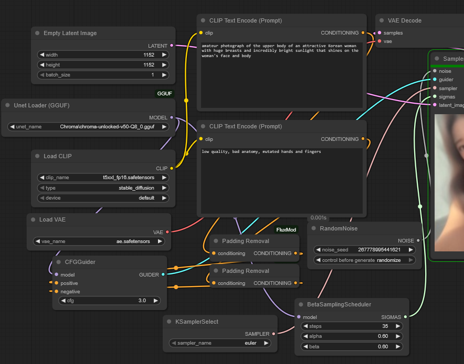
Task: Click the model input socket on BetaSamplingScheduler
Action: [x=299, y=317]
